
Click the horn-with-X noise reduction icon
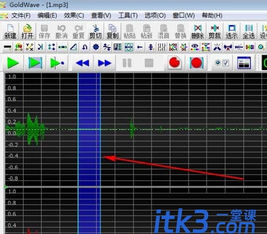(x=228, y=47)
